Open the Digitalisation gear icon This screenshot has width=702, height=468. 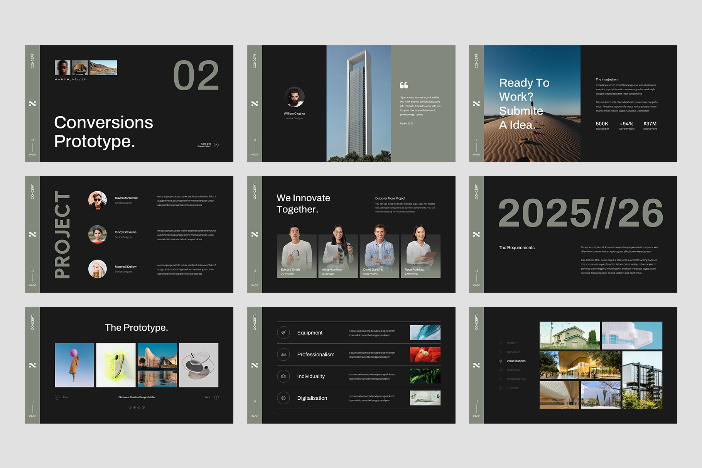coord(283,398)
